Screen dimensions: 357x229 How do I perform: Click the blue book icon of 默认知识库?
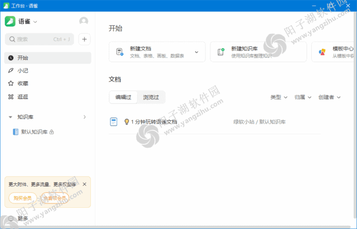coord(16,132)
